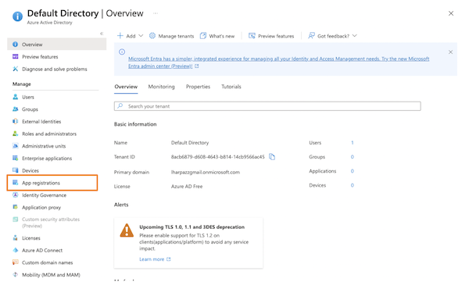This screenshot has width=469, height=289.
Task: Open Users in the Manage menu
Action: [x=28, y=97]
